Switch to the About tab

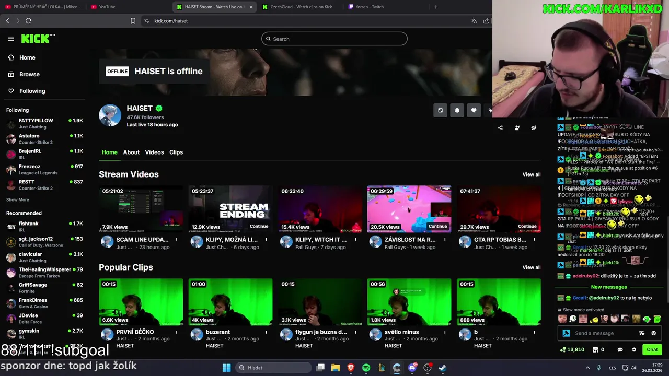tap(131, 152)
